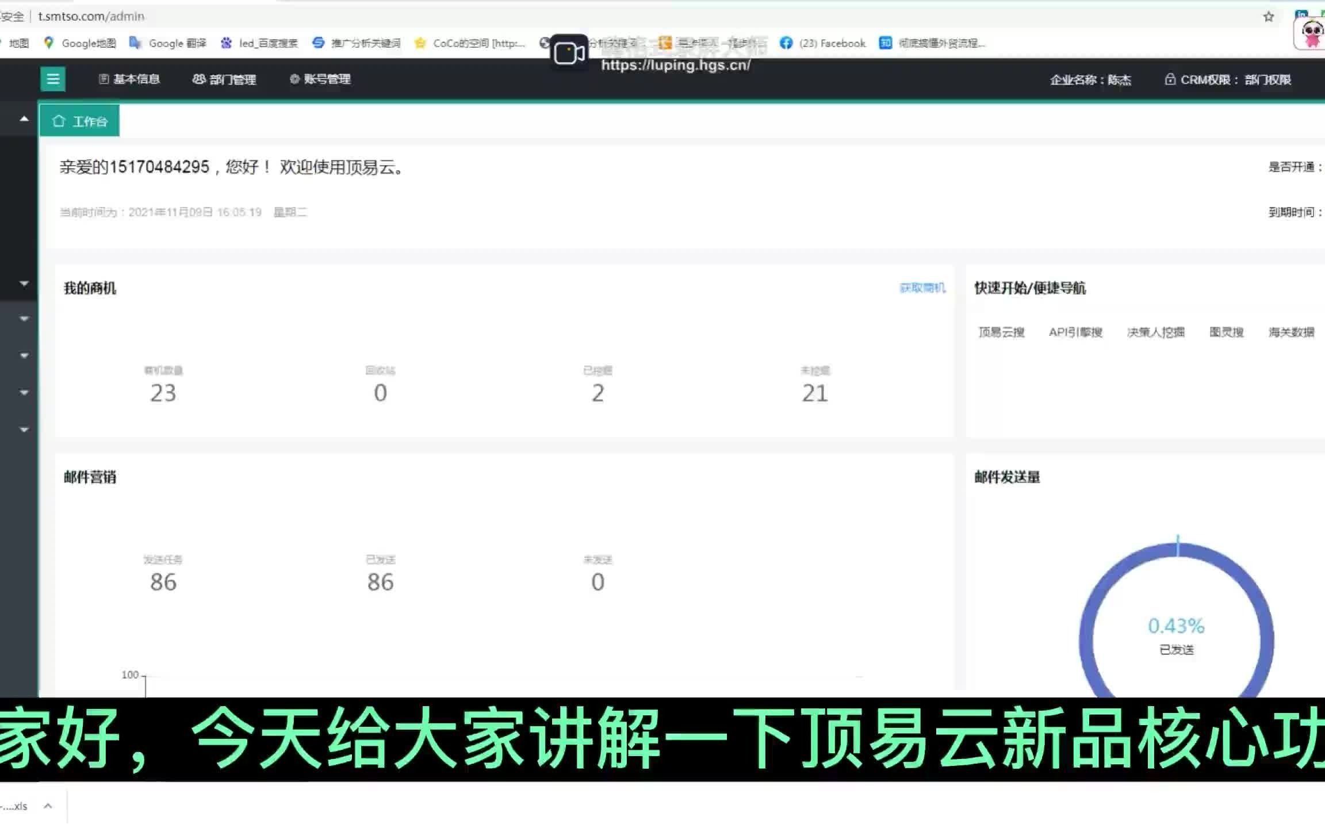The height and width of the screenshot is (828, 1325).
Task: Collapse the first sidebar section arrow
Action: point(24,119)
